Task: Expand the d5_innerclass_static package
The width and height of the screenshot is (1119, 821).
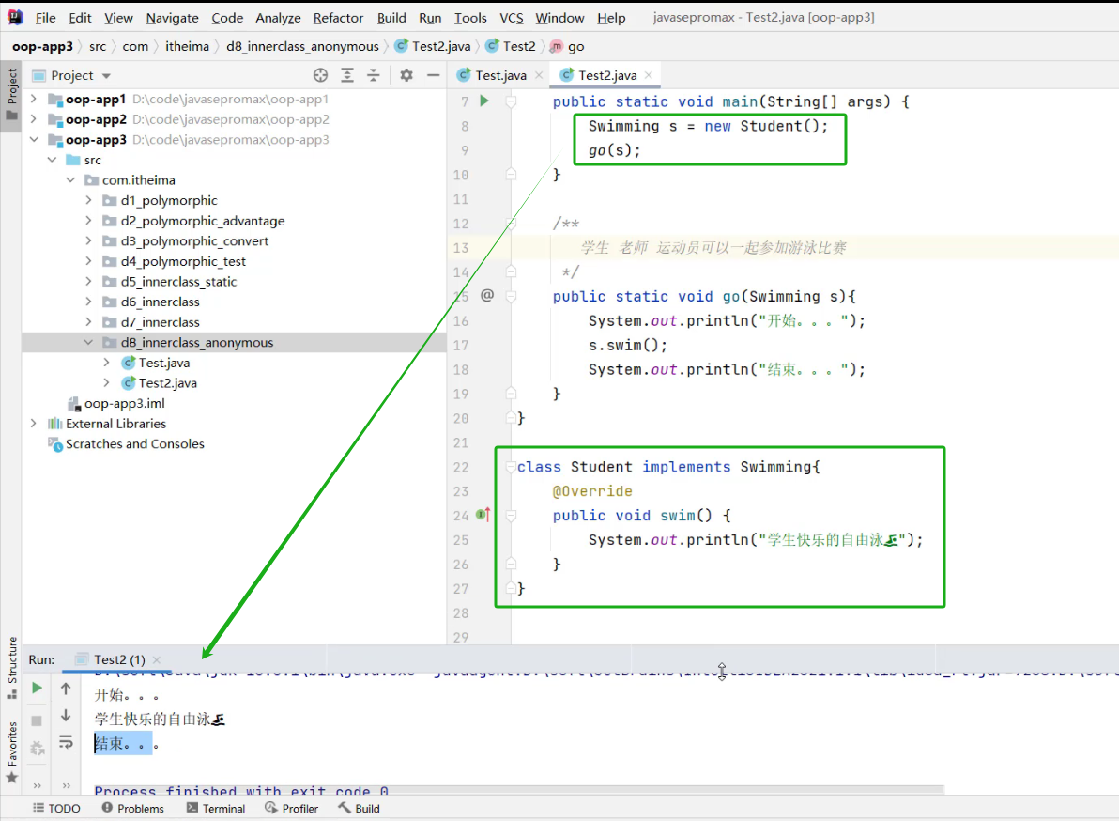Action: (x=88, y=281)
